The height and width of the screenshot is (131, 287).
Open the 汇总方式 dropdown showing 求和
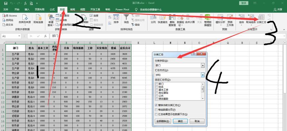coord(203,75)
